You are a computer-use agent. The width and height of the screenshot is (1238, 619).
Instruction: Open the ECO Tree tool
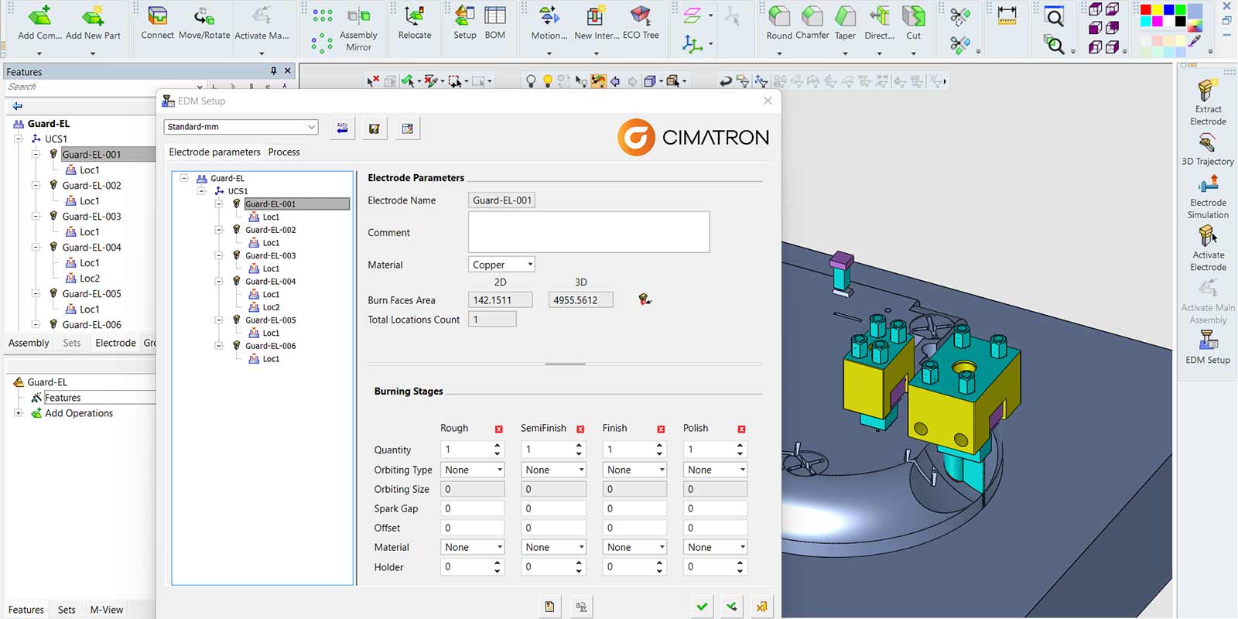[641, 17]
